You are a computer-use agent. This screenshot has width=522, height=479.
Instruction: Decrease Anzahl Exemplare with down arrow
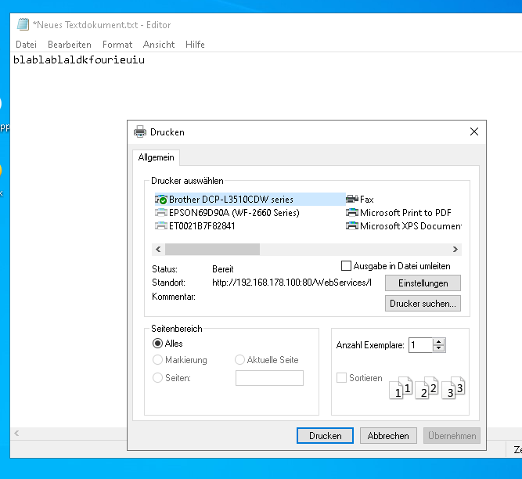click(x=439, y=348)
